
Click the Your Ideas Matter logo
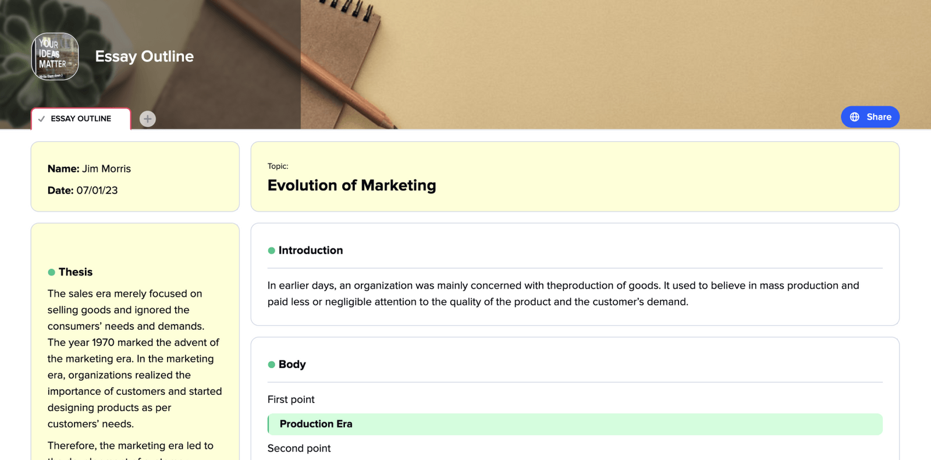click(x=54, y=56)
